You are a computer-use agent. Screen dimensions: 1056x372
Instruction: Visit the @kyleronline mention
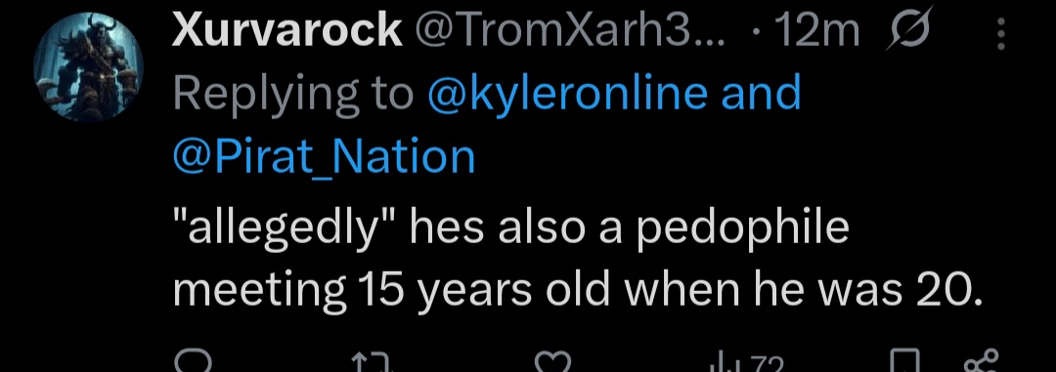coord(567,94)
